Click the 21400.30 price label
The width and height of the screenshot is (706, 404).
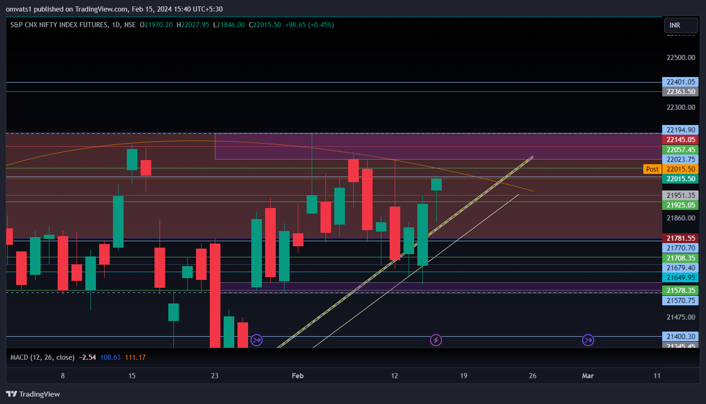point(680,337)
